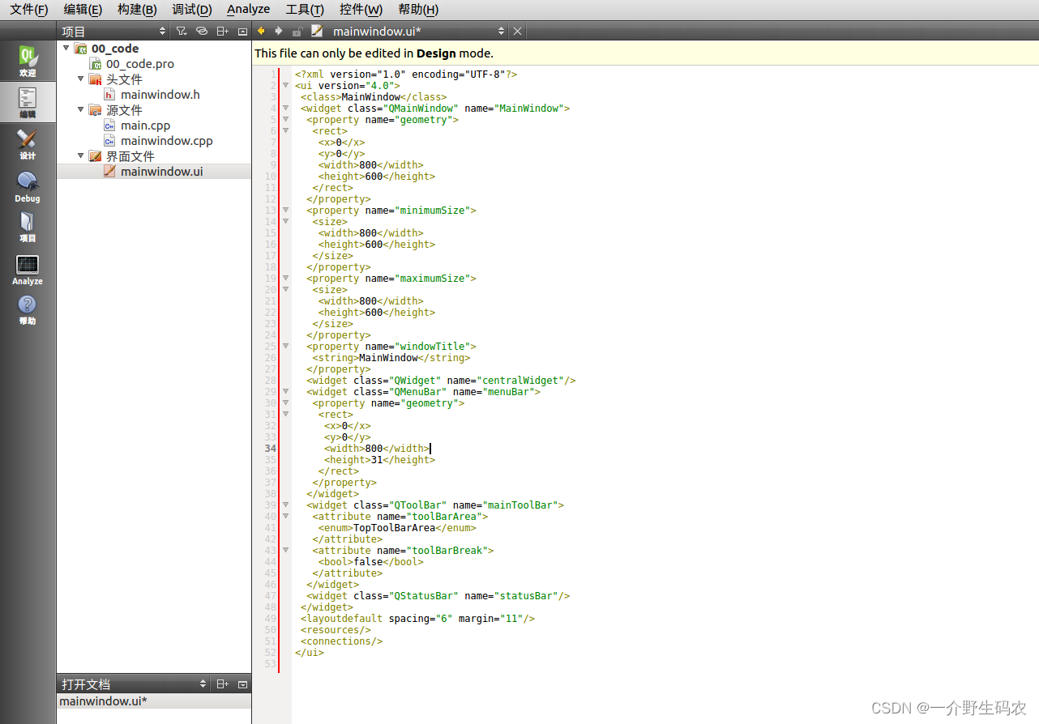Open the 工具(T) menu

(x=305, y=10)
